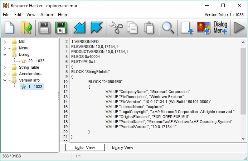Click the String Table folder icon

(14, 67)
